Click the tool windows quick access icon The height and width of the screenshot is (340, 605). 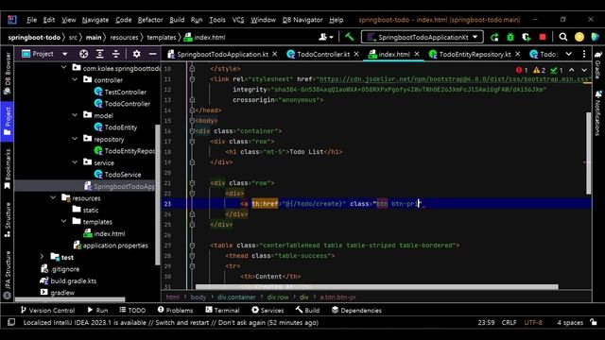(x=11, y=322)
